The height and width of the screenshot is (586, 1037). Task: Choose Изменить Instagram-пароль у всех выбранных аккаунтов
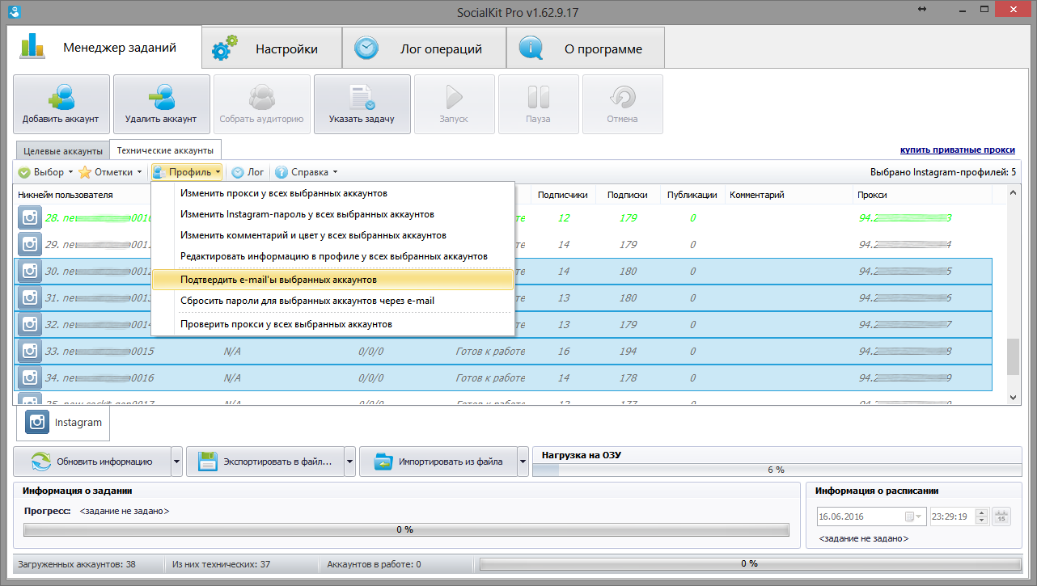[332, 214]
